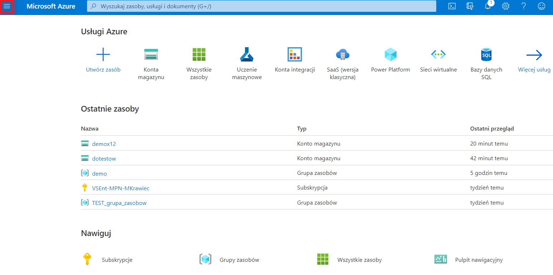Click '20 minut temu' cell
Image resolution: width=553 pixels, height=275 pixels.
point(489,144)
